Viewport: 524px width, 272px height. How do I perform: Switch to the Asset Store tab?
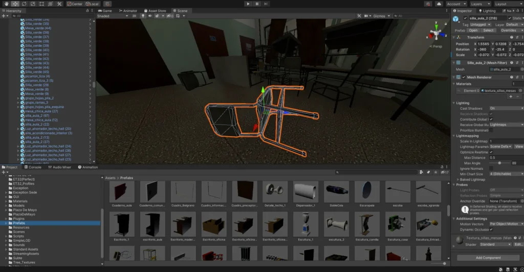[155, 11]
